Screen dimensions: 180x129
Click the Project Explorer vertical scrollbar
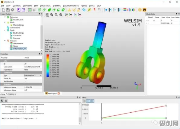[x=41, y=34]
